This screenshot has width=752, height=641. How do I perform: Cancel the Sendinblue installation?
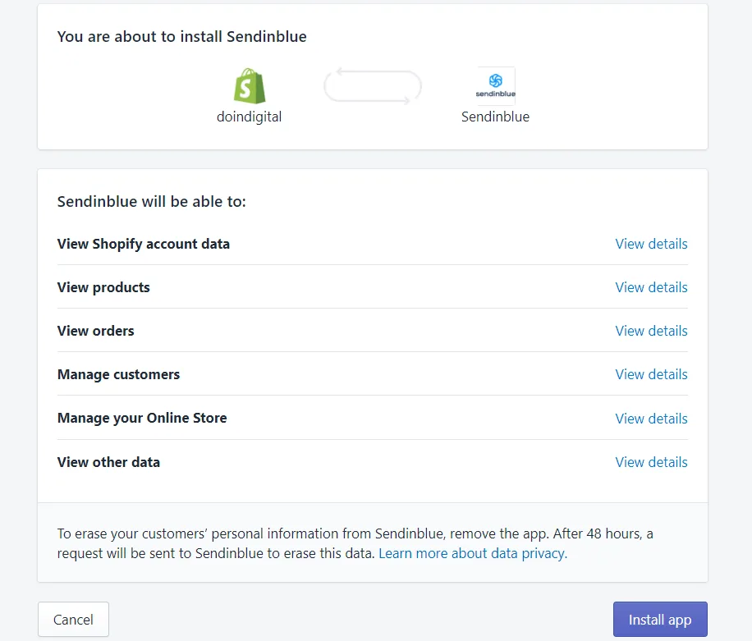click(73, 620)
